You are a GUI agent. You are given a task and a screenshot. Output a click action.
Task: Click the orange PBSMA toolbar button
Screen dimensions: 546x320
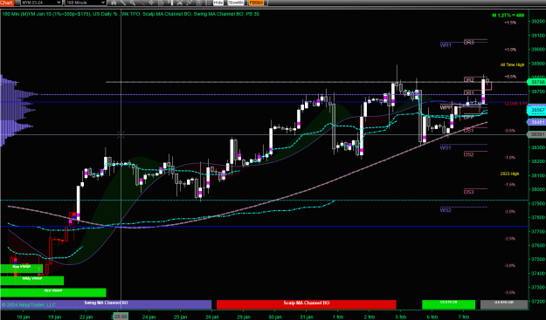pyautogui.click(x=256, y=3)
